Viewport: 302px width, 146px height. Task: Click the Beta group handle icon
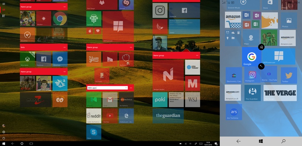coord(65,47)
